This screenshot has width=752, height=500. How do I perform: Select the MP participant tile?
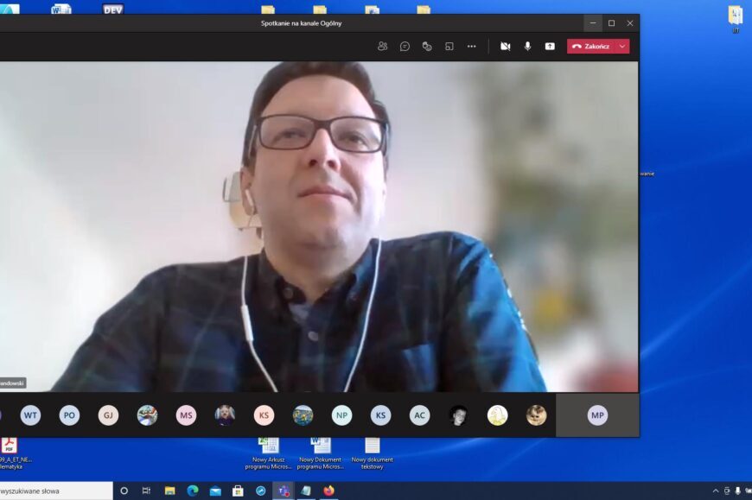597,415
